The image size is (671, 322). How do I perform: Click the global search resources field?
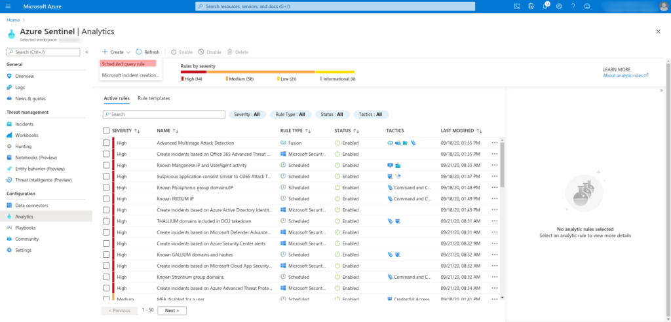pos(335,7)
